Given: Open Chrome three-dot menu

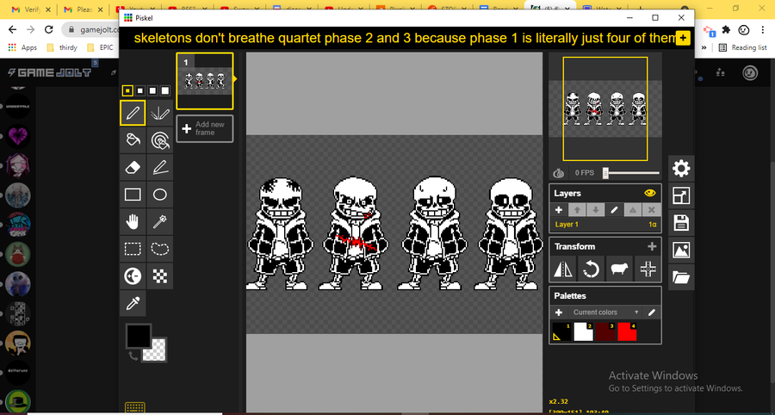Looking at the screenshot, I should click(x=764, y=29).
